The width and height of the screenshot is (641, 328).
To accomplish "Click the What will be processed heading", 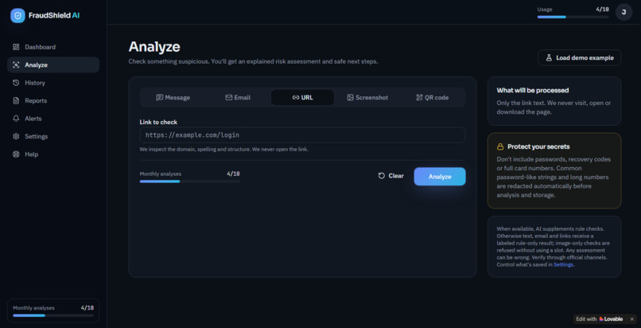I will pyautogui.click(x=533, y=91).
